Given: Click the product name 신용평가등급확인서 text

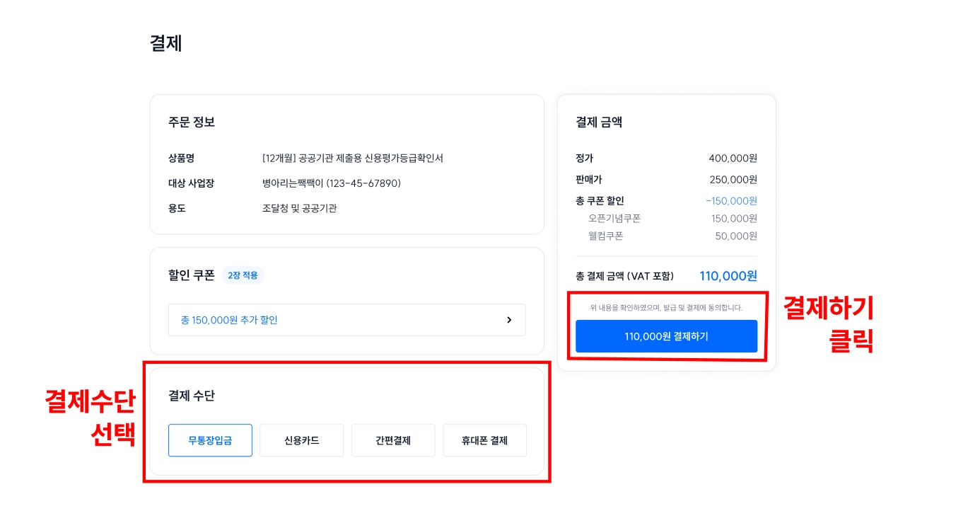Looking at the screenshot, I should 352,159.
